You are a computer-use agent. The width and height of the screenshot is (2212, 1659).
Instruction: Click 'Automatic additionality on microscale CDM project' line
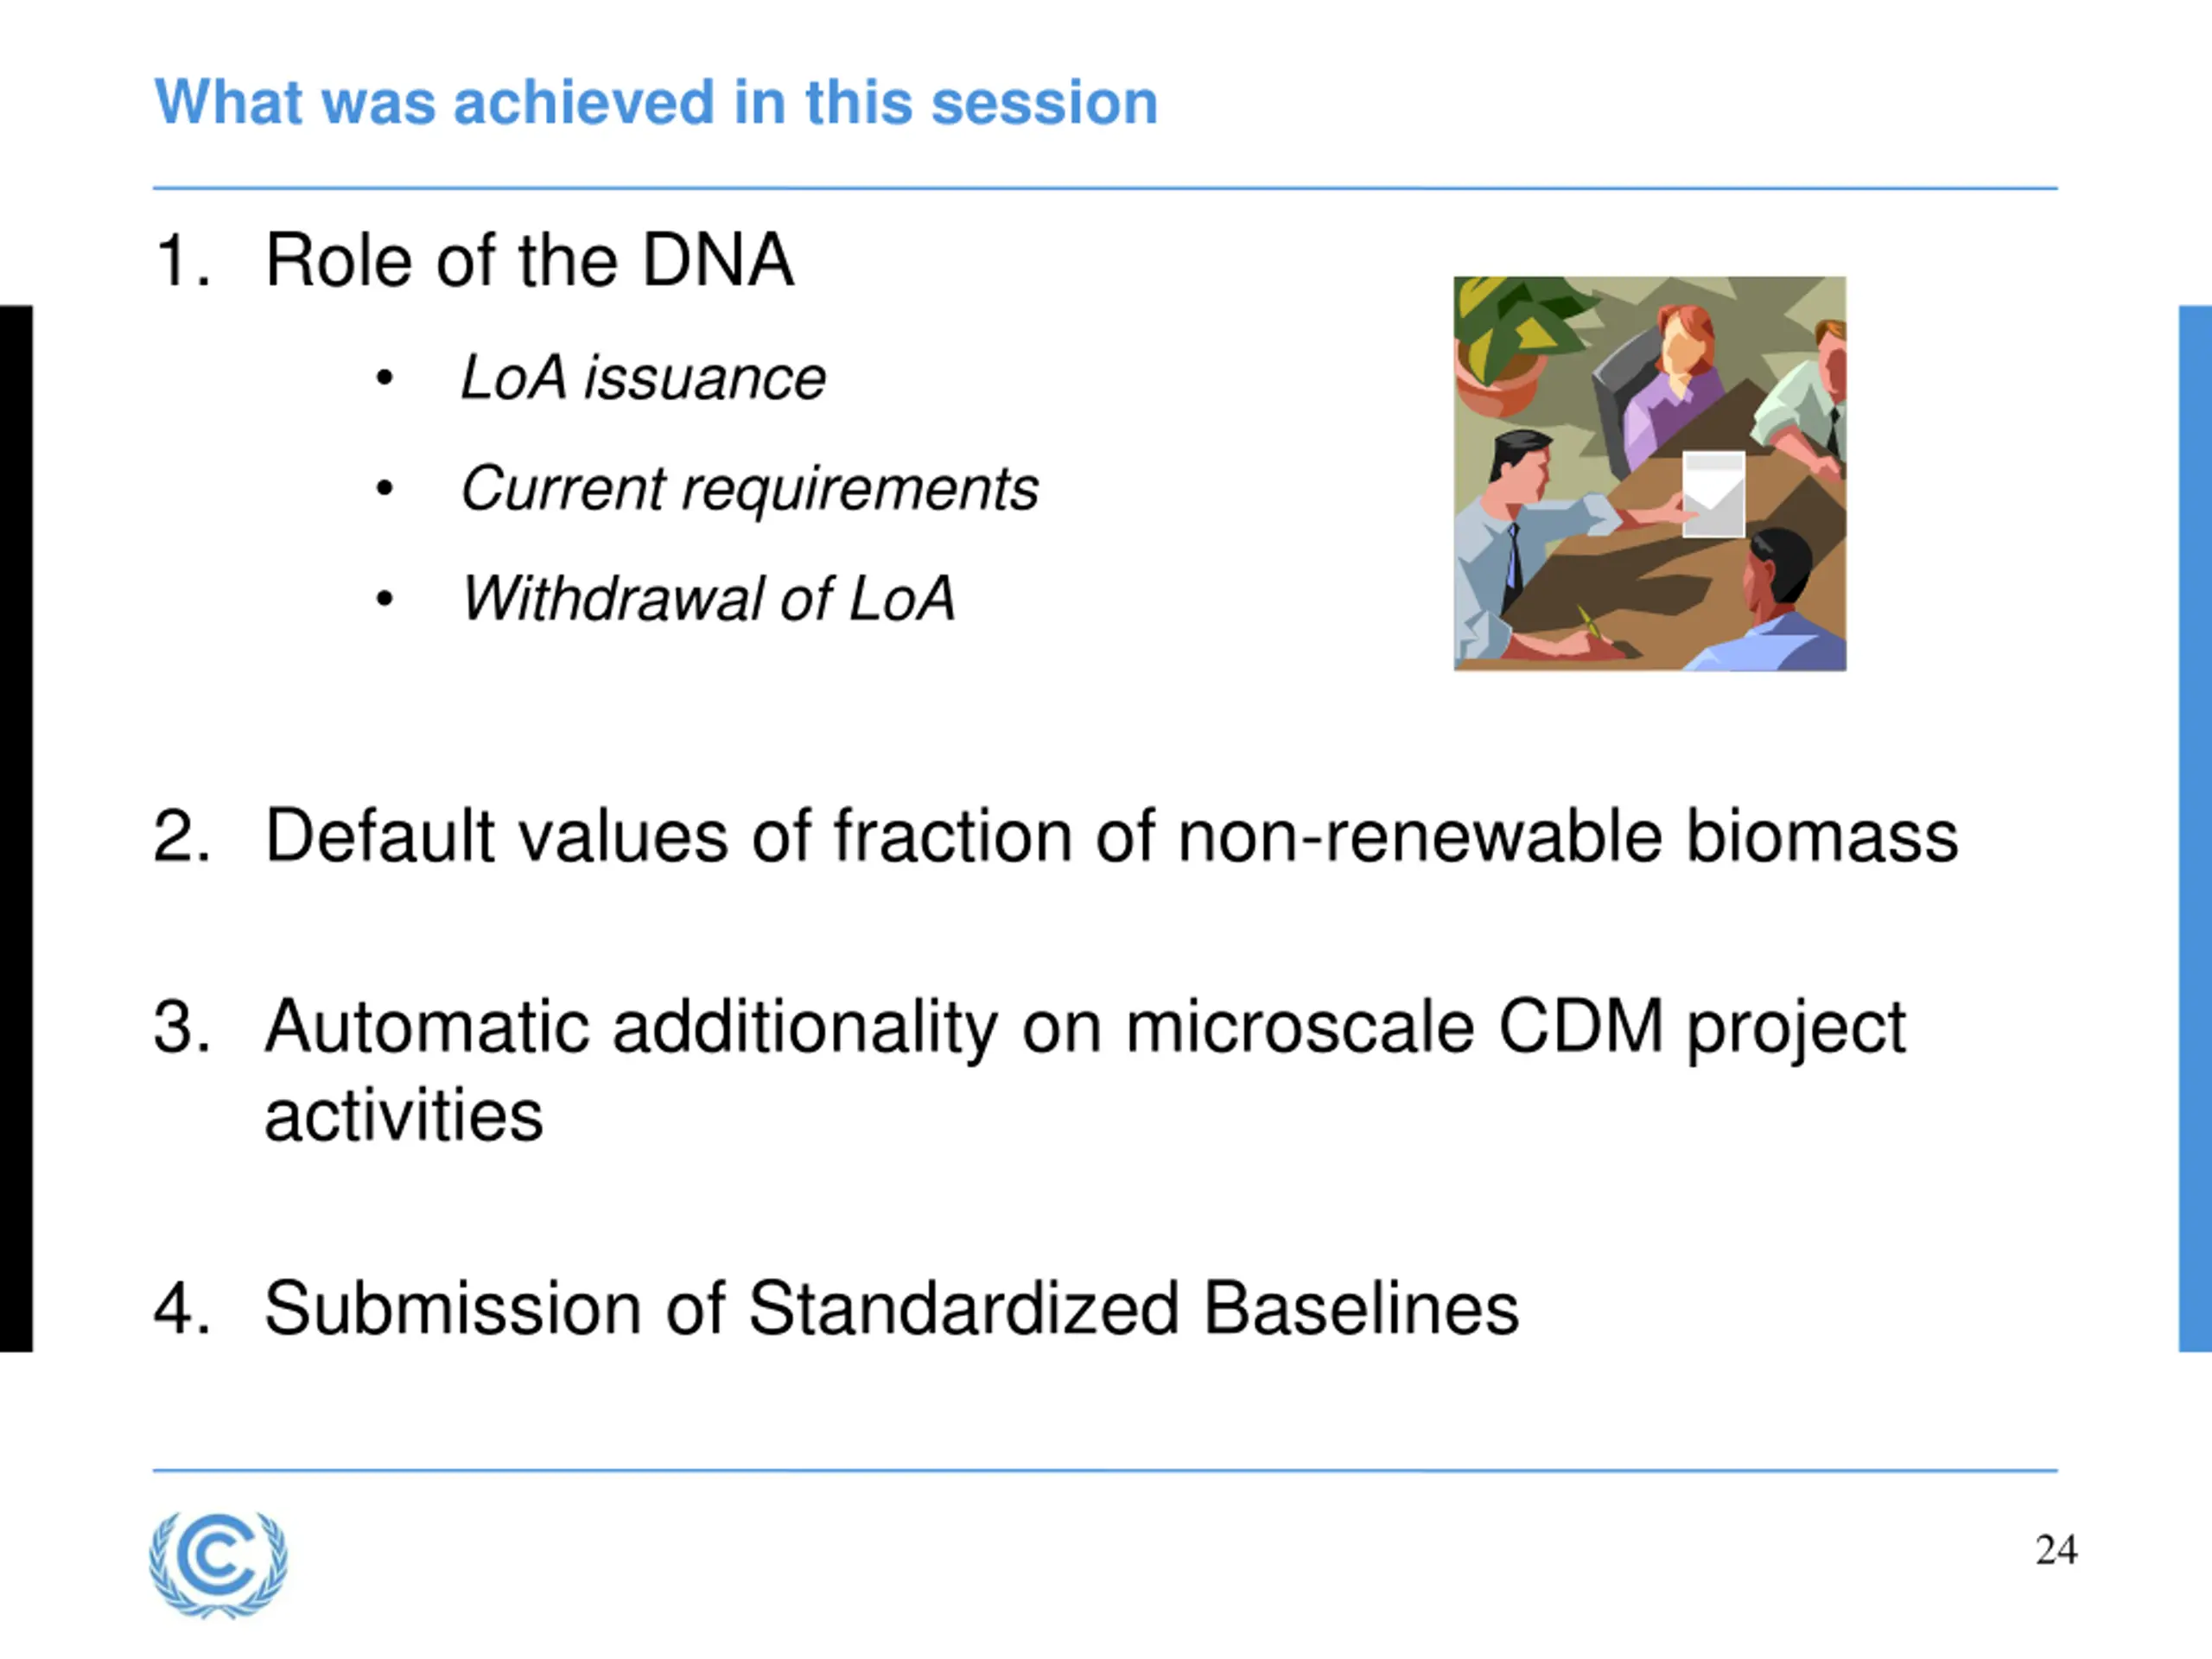pos(1085,1027)
